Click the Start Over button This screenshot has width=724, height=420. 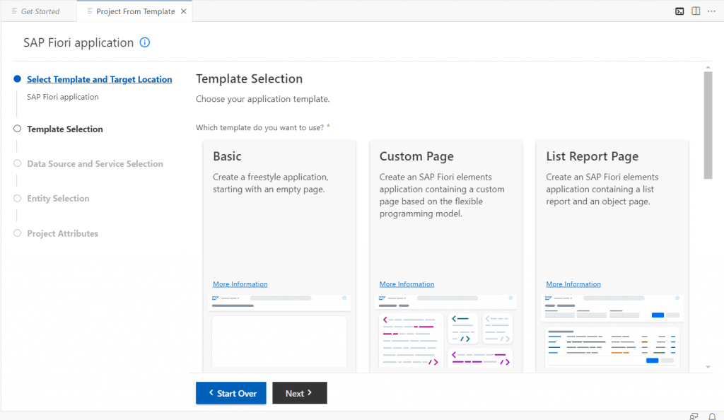tap(231, 393)
